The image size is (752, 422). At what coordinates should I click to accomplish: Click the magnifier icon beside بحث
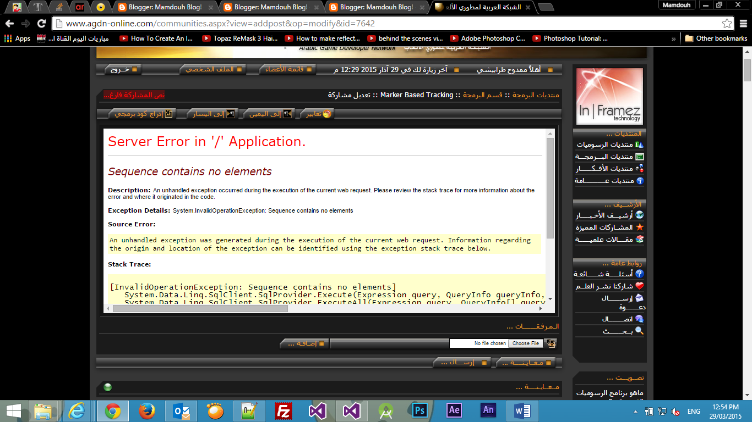(639, 331)
